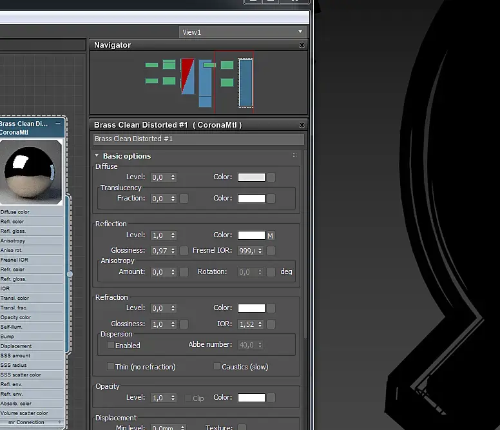This screenshot has height=430, width=500.
Task: Click the Opacity Level spinner
Action: 173,398
